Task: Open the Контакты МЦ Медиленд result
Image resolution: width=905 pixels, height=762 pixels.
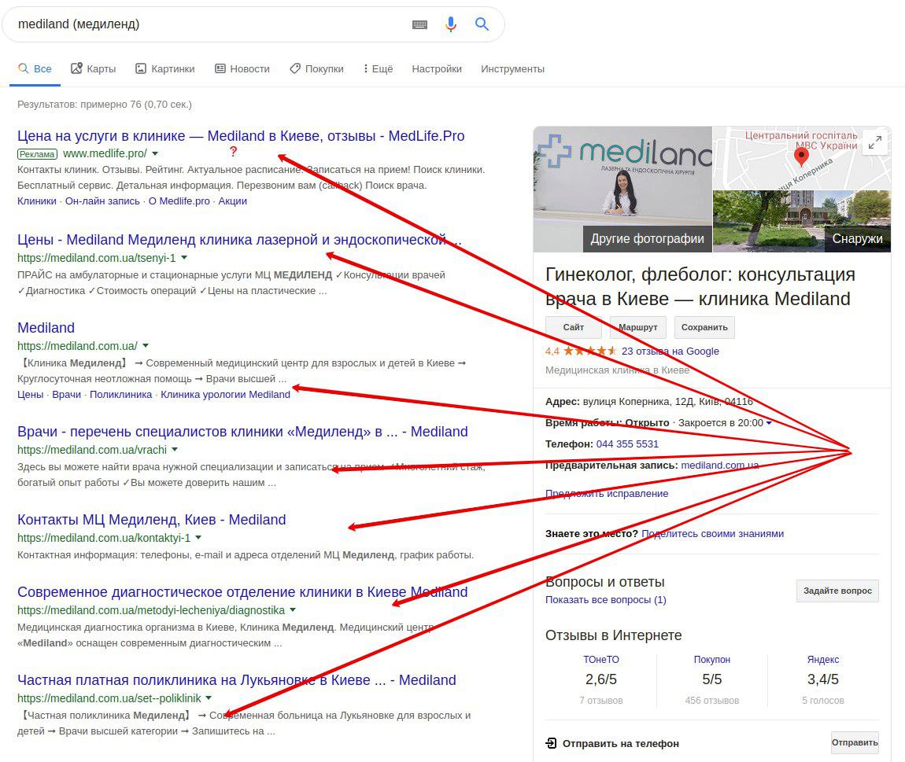Action: point(152,520)
